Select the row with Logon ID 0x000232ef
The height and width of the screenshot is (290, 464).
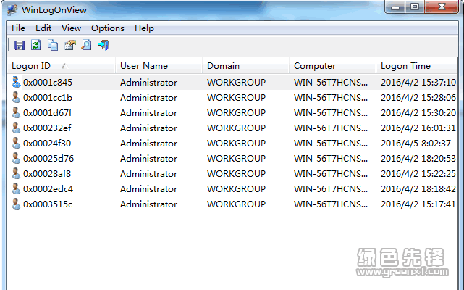click(x=232, y=128)
